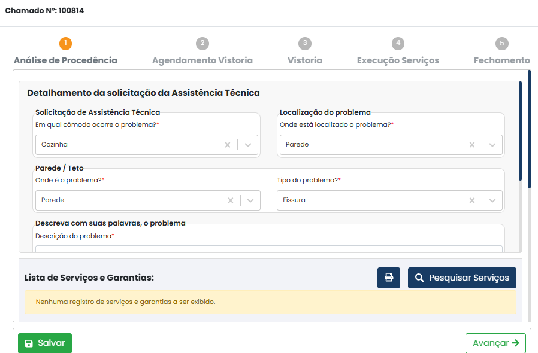Clear the 'Onde é o problema' Parede value
This screenshot has width=538, height=353.
click(231, 200)
